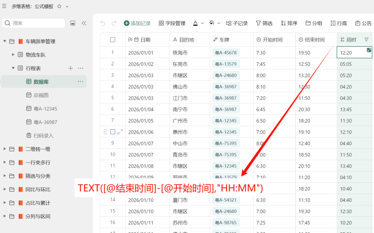The width and height of the screenshot is (374, 233).
Task: Select the 数据库 view
Action: (44, 81)
